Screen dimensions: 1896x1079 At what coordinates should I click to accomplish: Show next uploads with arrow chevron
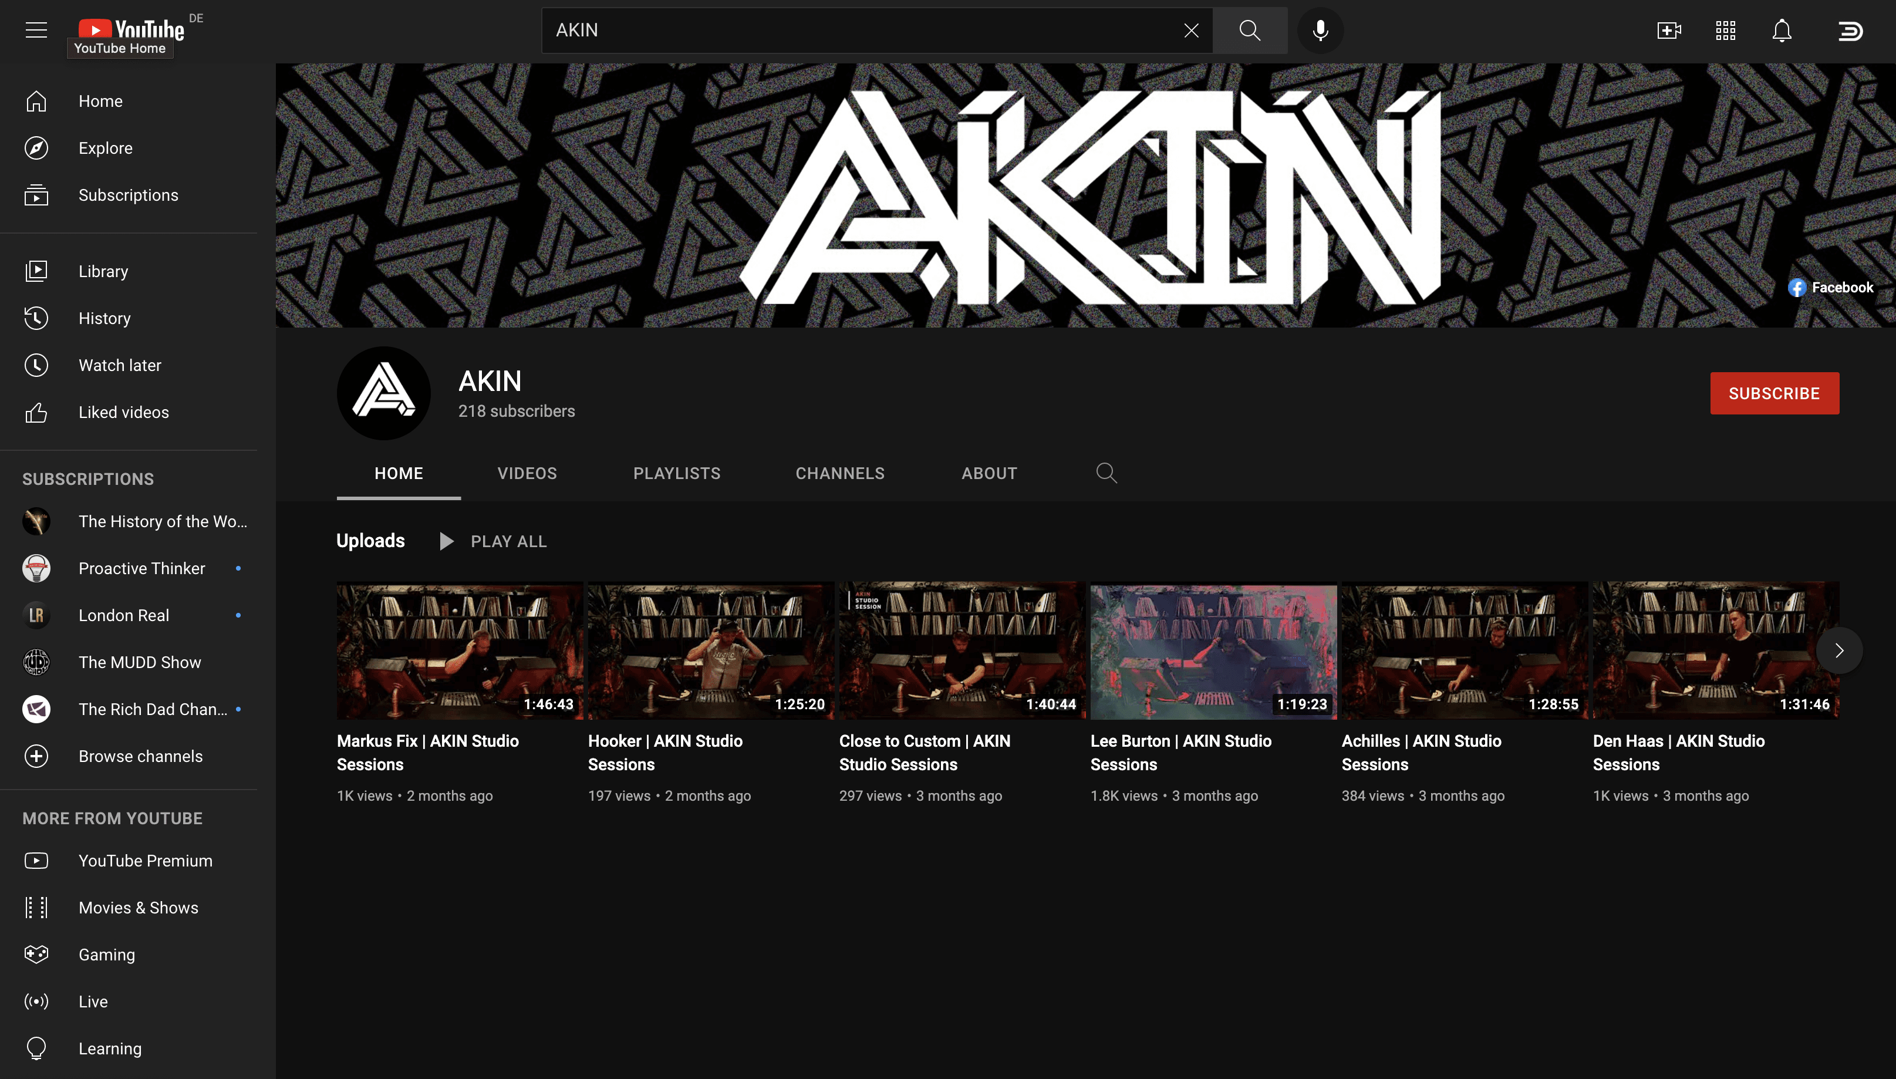click(1838, 650)
